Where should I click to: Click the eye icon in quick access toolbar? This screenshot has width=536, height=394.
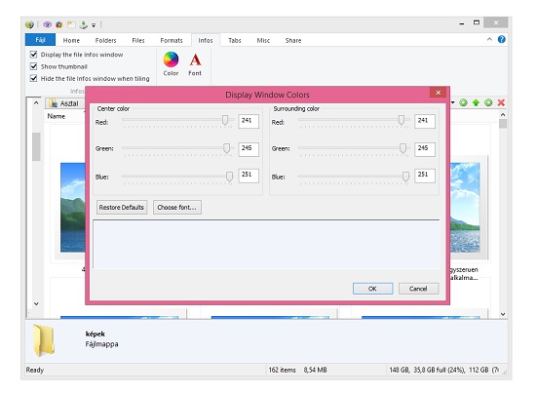[x=47, y=24]
